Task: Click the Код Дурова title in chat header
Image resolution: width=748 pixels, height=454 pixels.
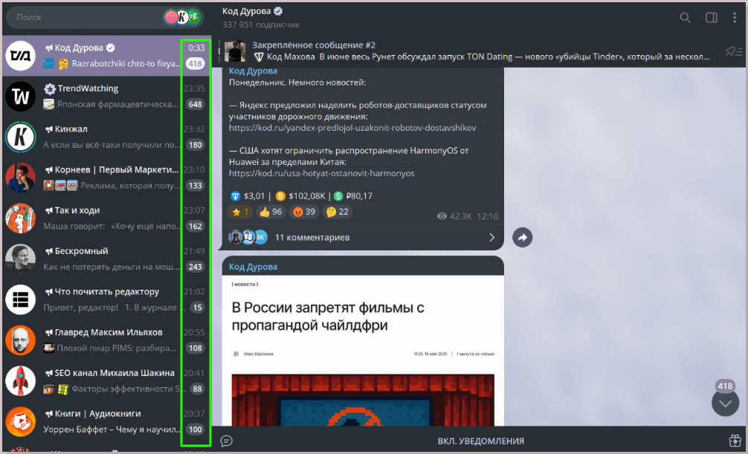Action: tap(246, 11)
